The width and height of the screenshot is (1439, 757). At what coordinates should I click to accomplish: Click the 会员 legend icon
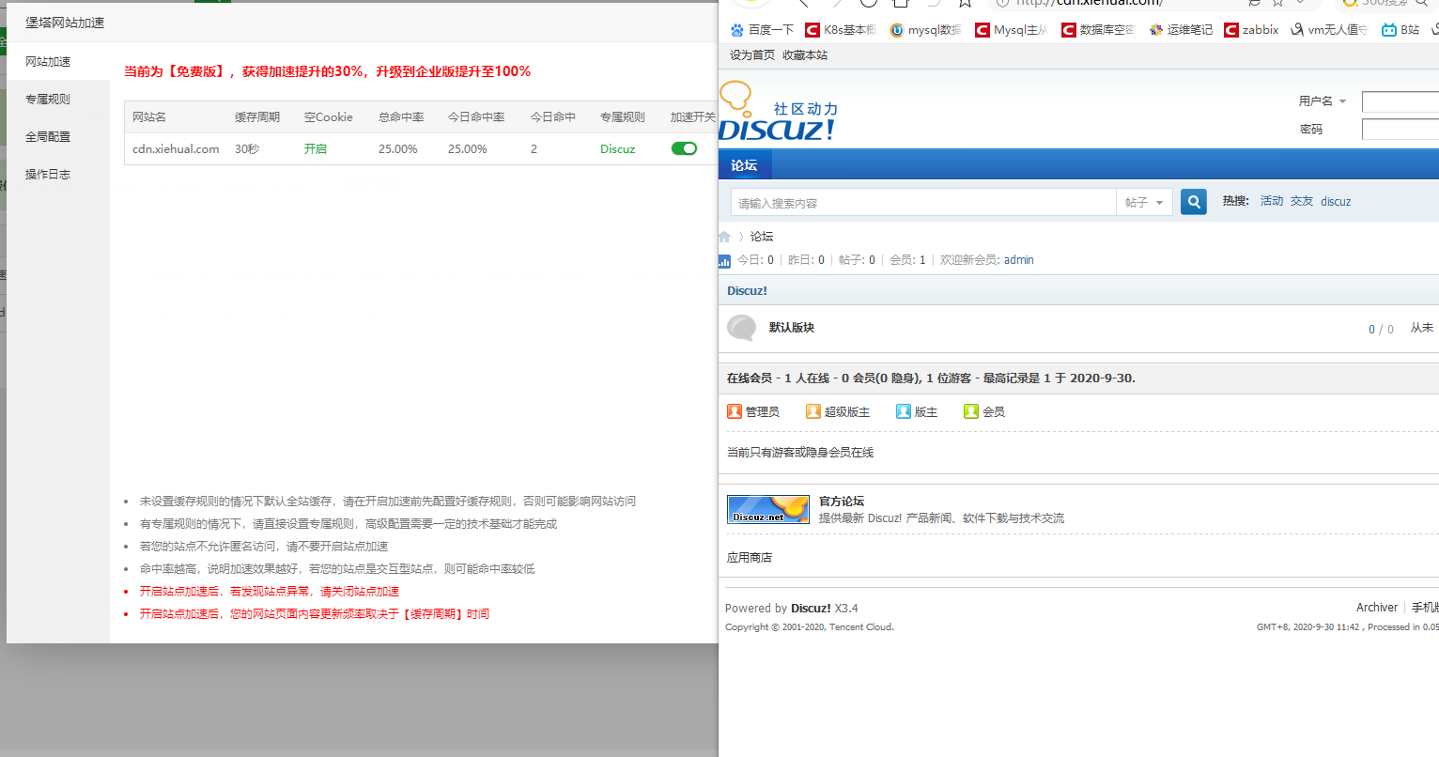971,411
